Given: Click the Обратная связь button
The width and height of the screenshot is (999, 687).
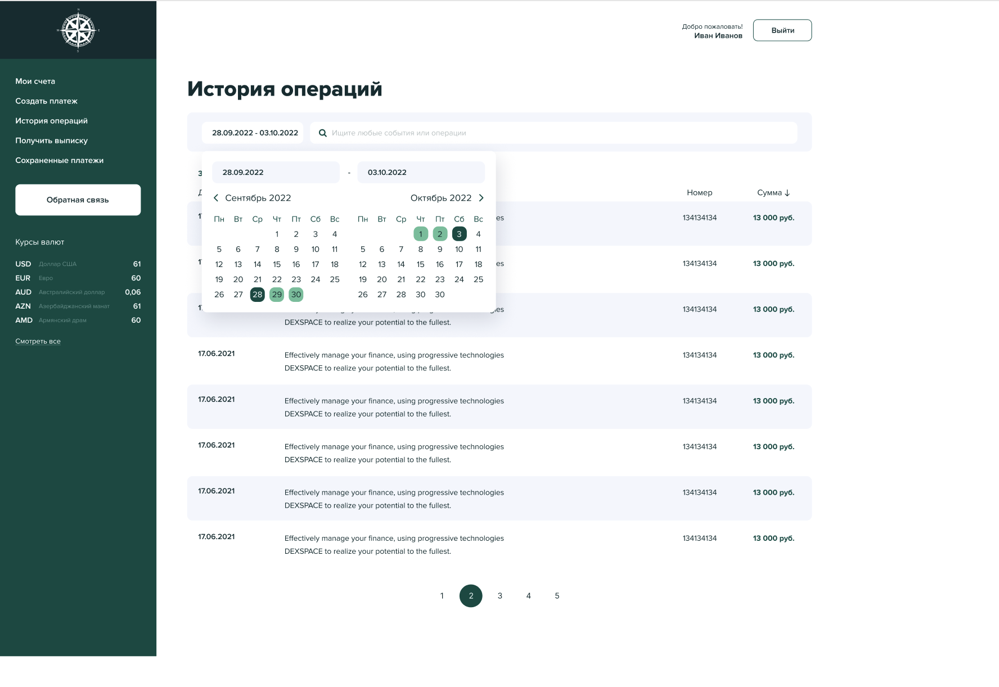Looking at the screenshot, I should (x=78, y=200).
